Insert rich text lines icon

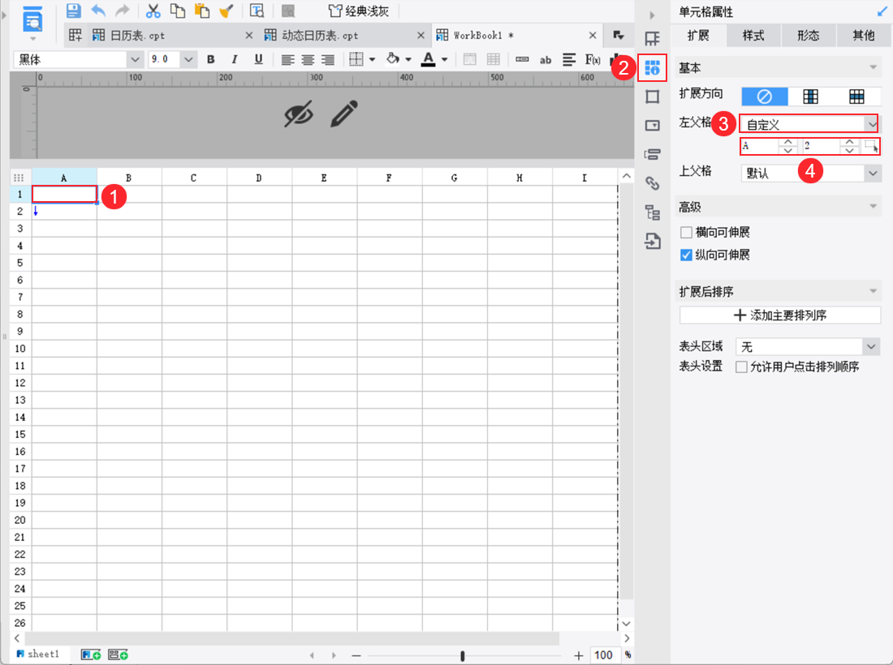[568, 59]
